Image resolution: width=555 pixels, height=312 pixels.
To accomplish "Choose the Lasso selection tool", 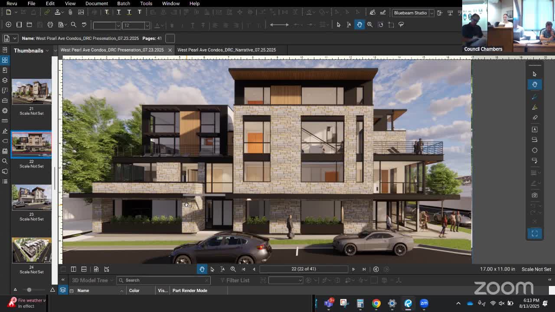I will click(x=401, y=25).
